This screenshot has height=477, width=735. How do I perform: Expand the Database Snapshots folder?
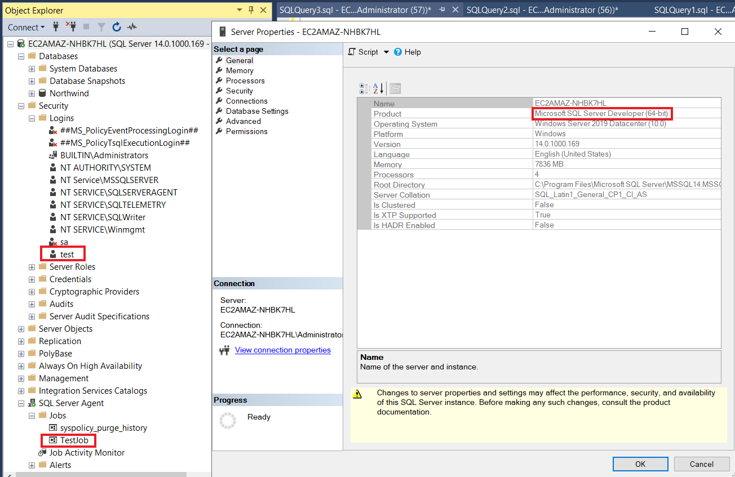[32, 81]
